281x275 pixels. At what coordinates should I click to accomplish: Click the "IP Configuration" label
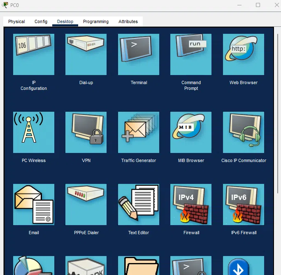tap(34, 85)
